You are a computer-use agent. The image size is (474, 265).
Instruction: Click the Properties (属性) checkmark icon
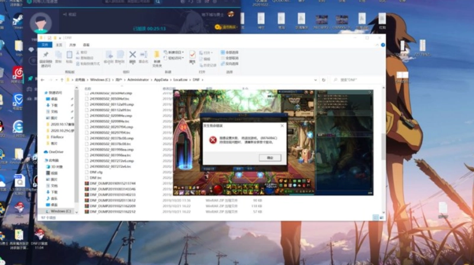pos(192,54)
